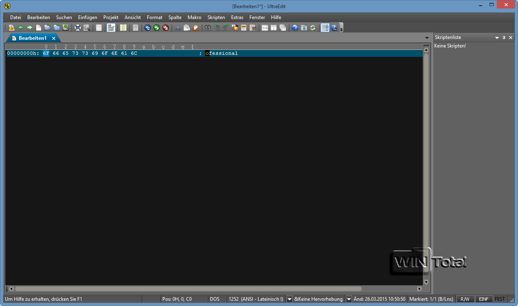518x306 pixels.
Task: Open the syntax highlighting dropdown
Action: (x=349, y=299)
